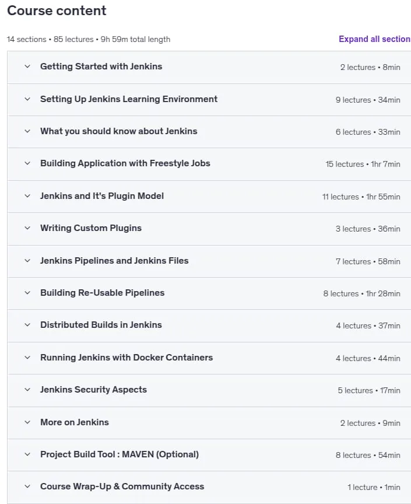Open chevron for Running Jenkins with Docker Containers
Viewport: 411px width, 504px height.
click(27, 358)
